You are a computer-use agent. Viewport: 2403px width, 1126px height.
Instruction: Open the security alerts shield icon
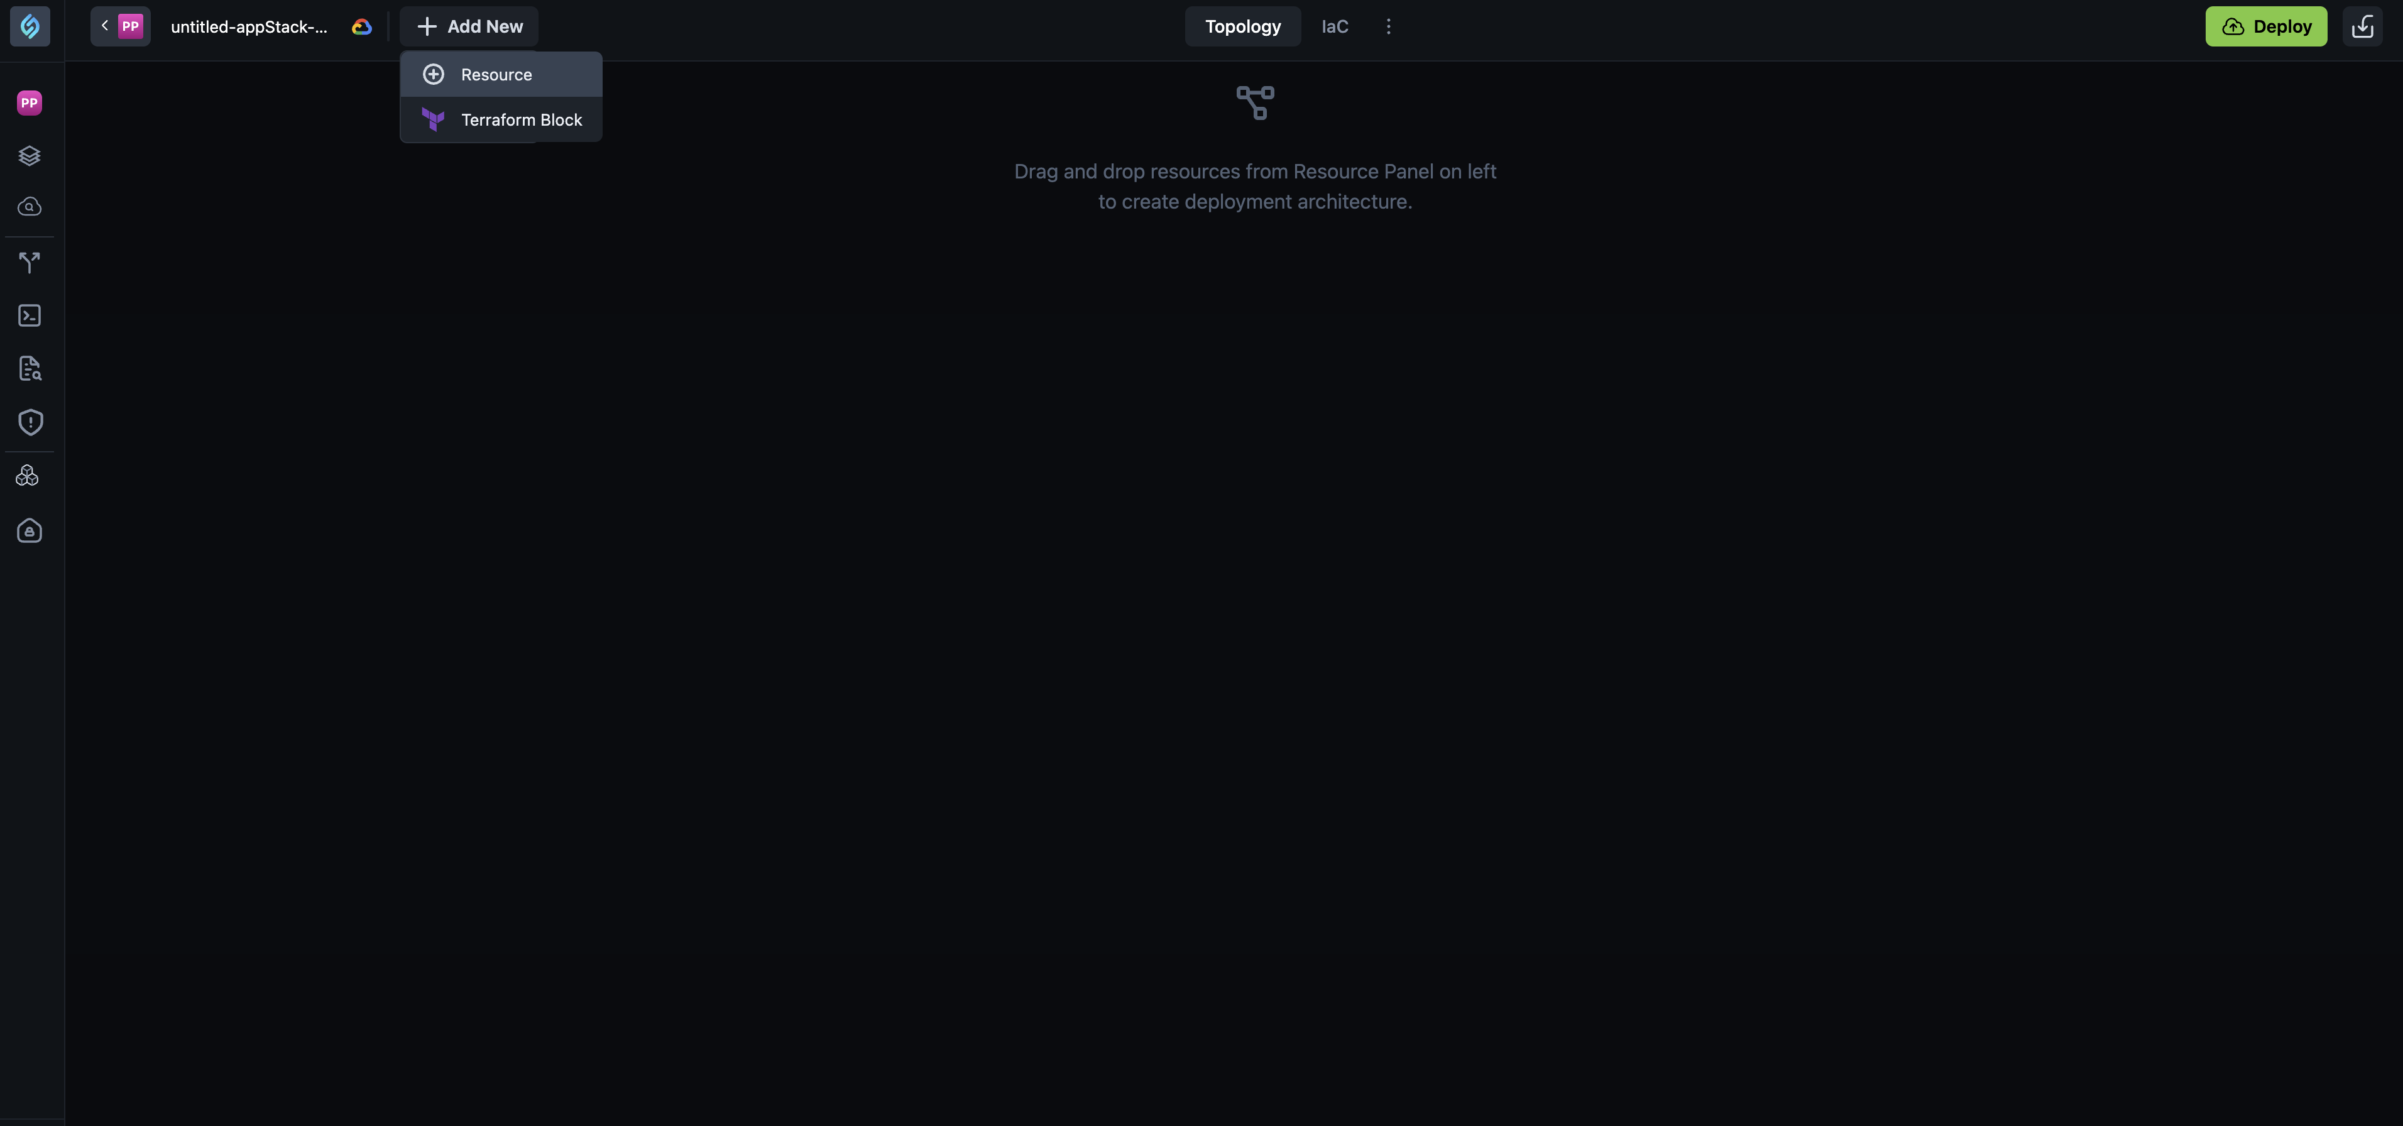[x=29, y=423]
